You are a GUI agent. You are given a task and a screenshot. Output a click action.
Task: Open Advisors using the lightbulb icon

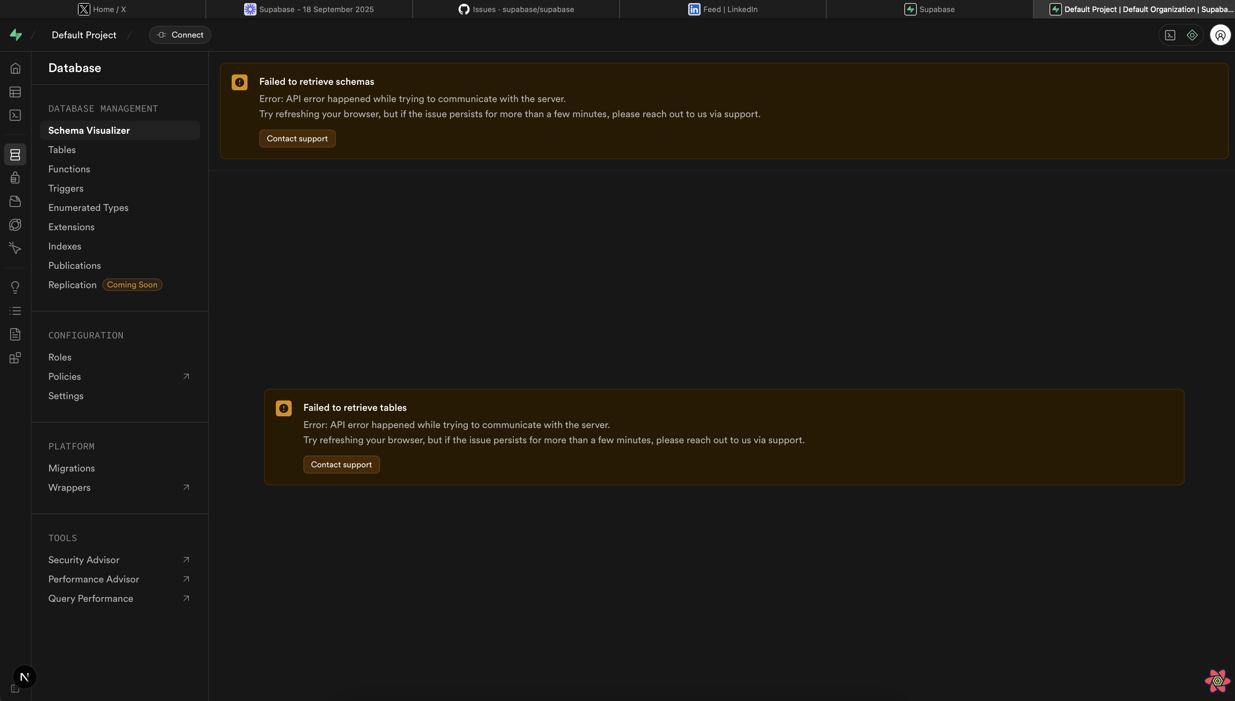coord(15,287)
